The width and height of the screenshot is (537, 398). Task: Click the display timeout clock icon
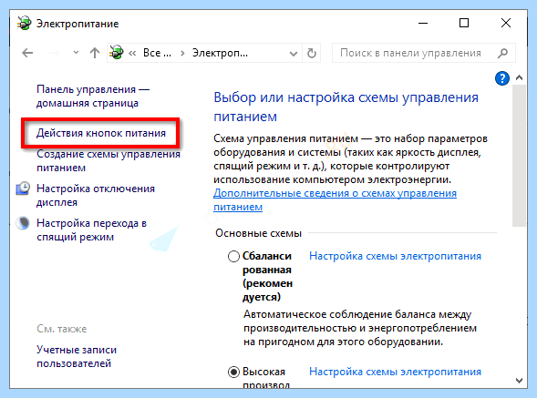[x=23, y=189]
